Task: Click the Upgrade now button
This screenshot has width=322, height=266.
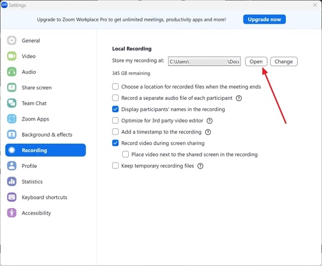Action: tap(264, 20)
